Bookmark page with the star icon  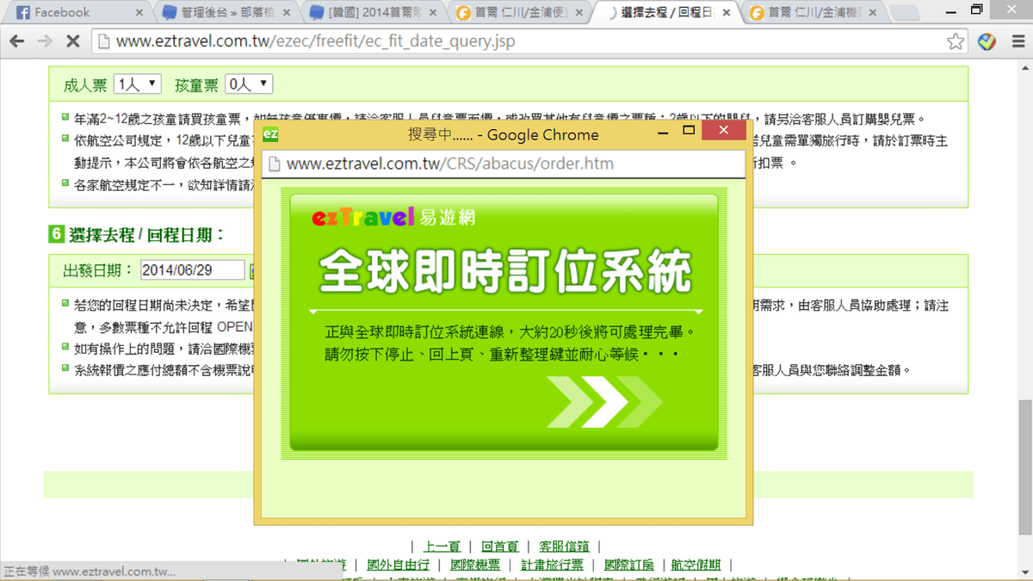coord(956,41)
